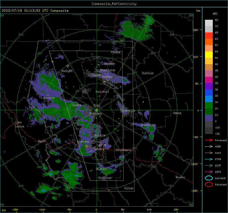Click the yellow radar-center diamond at Olds
This screenshot has width=228, height=213.
97,110
